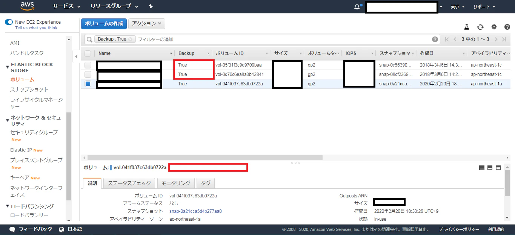The height and width of the screenshot is (235, 515).
Task: Click the AWS logo
Action: tap(28, 6)
